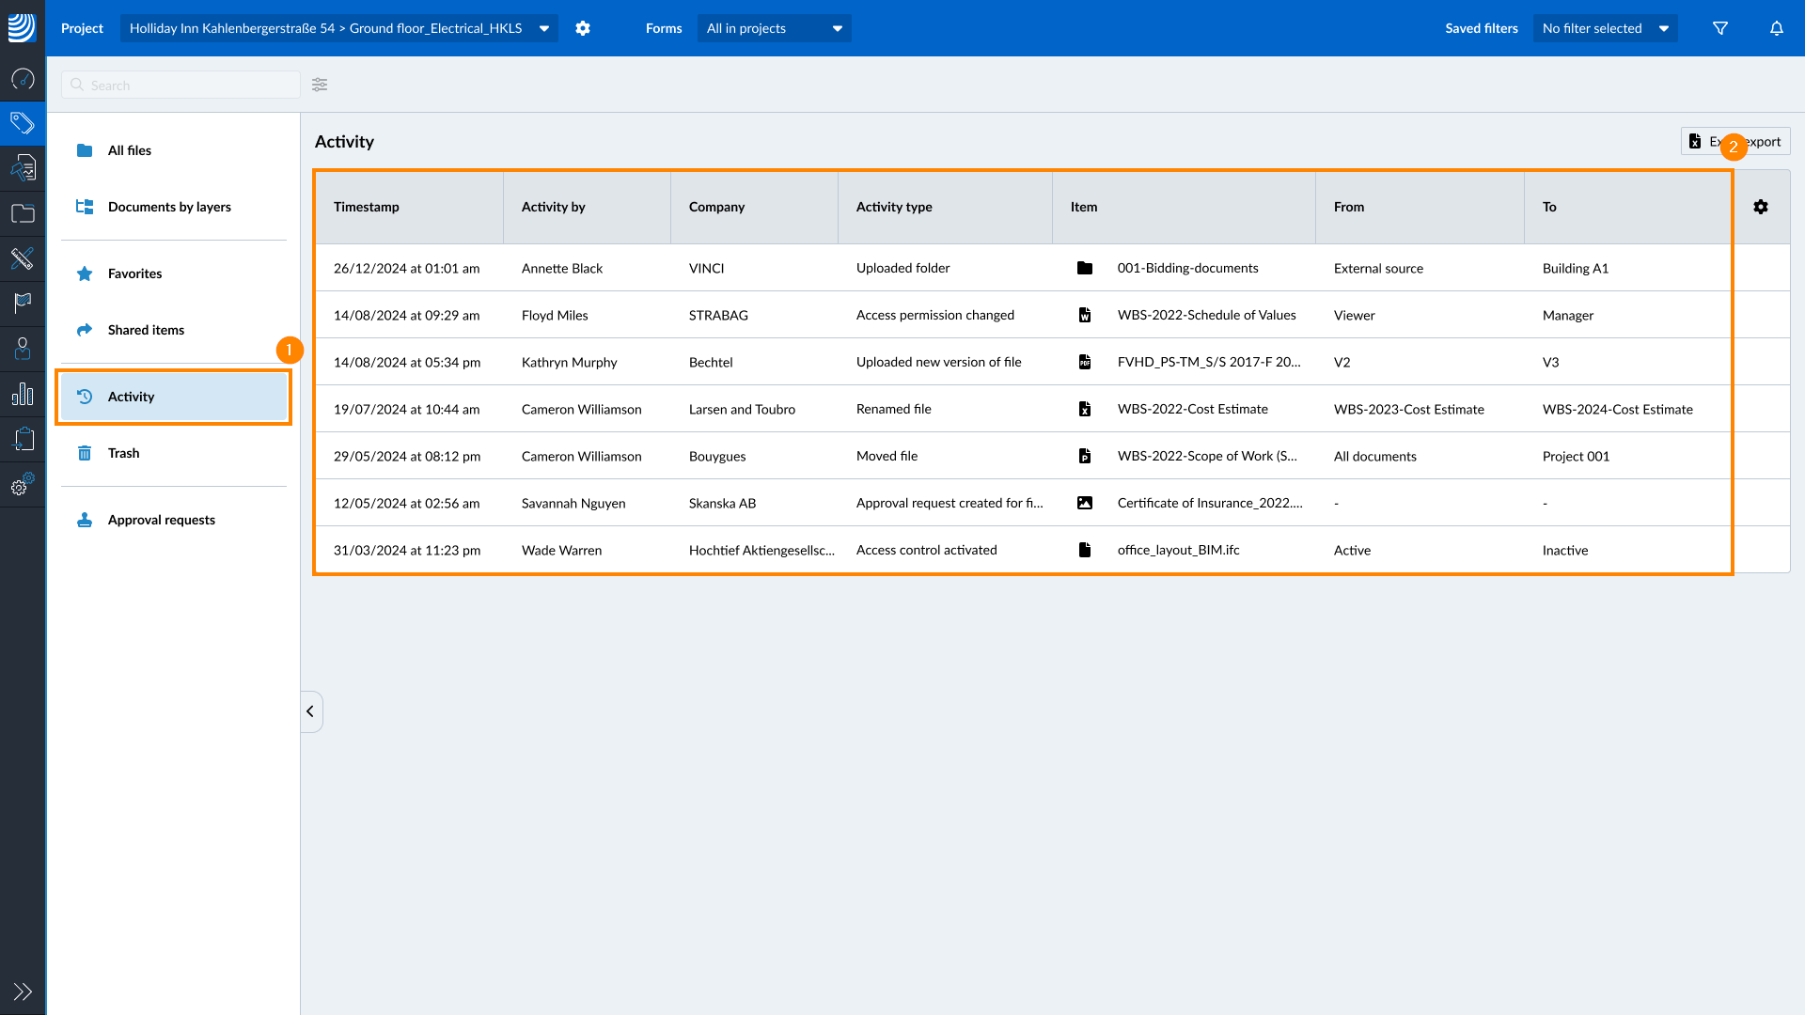Open the flag icon in left sidebar
This screenshot has width=1805, height=1015.
(23, 303)
